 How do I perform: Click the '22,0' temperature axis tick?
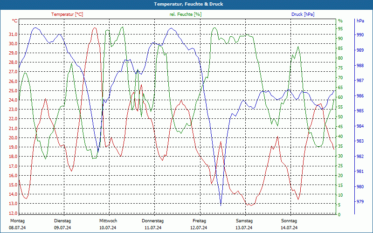(x=13, y=119)
